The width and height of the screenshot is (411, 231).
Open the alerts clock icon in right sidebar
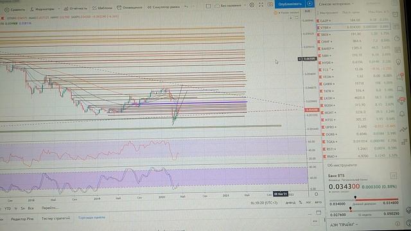click(396, 15)
